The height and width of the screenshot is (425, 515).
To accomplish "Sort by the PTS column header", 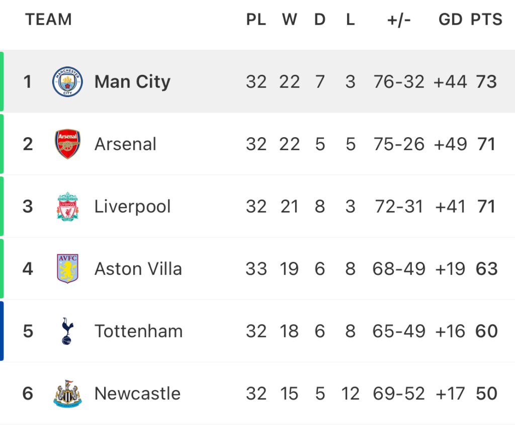I will point(486,20).
